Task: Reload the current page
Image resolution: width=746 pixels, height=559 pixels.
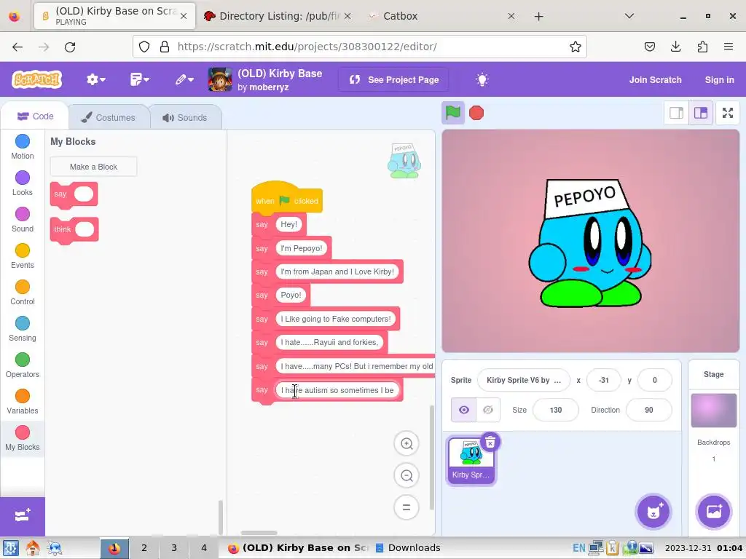Action: coord(70,47)
